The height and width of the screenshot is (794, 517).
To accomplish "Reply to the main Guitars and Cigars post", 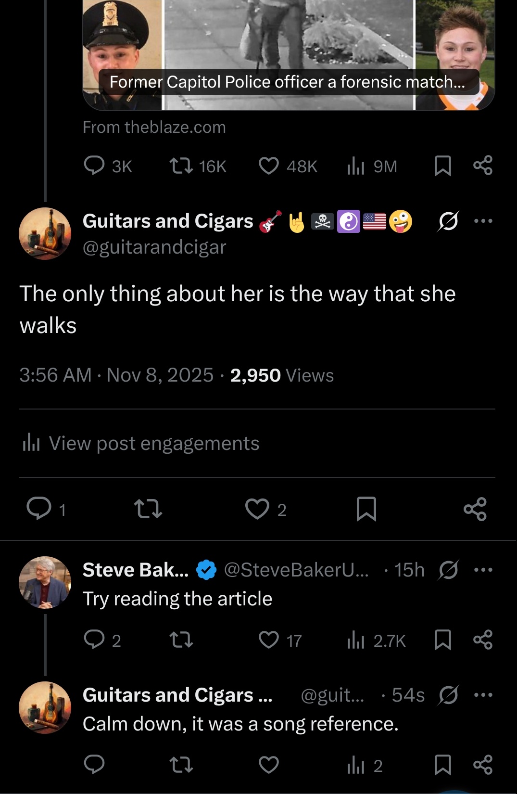I will (x=39, y=509).
